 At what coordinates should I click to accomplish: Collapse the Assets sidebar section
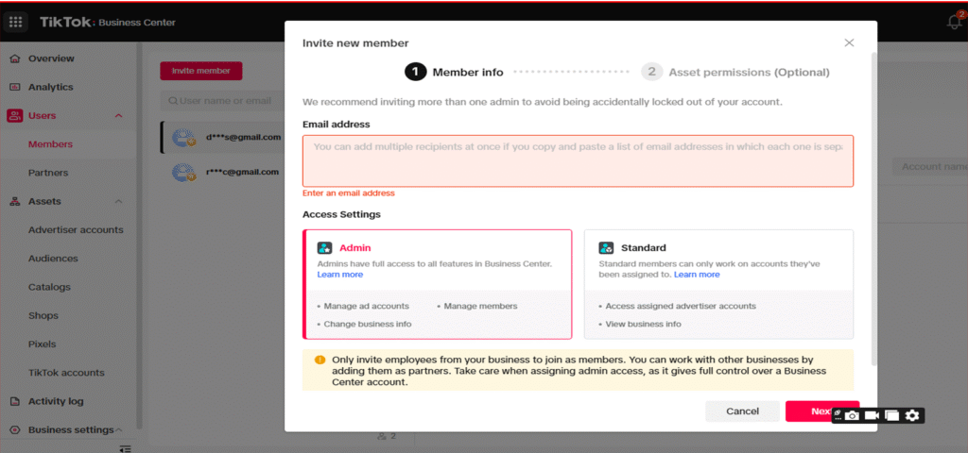[118, 202]
